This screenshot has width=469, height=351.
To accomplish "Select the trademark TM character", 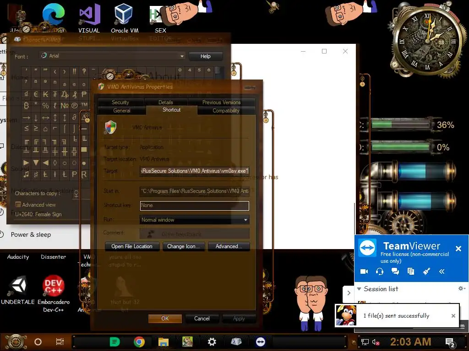I will [84, 106].
